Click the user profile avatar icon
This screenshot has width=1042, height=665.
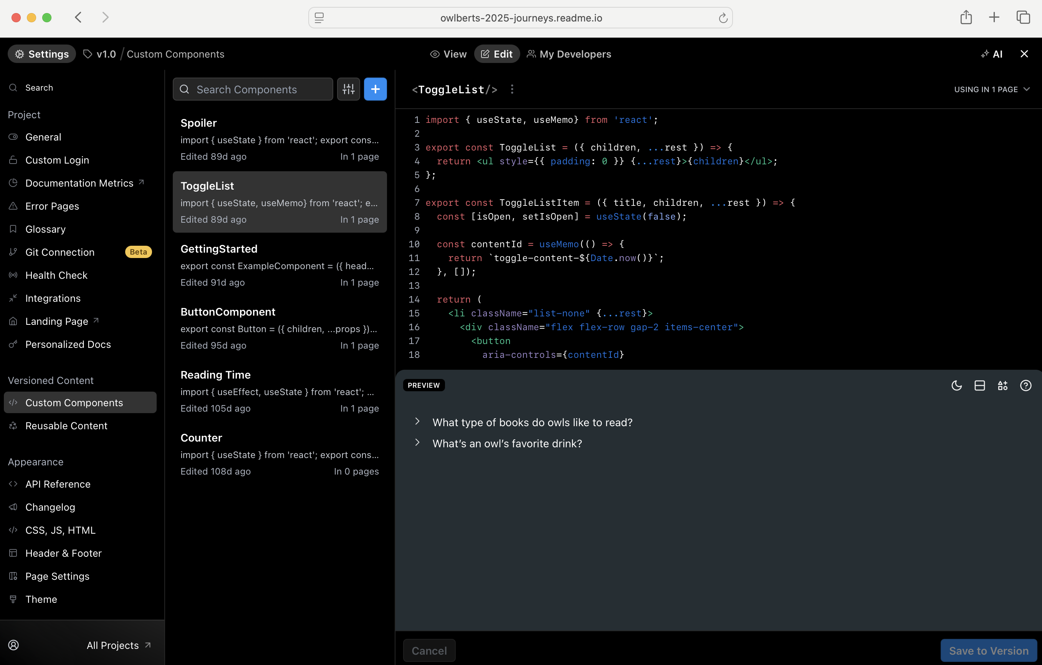[14, 645]
